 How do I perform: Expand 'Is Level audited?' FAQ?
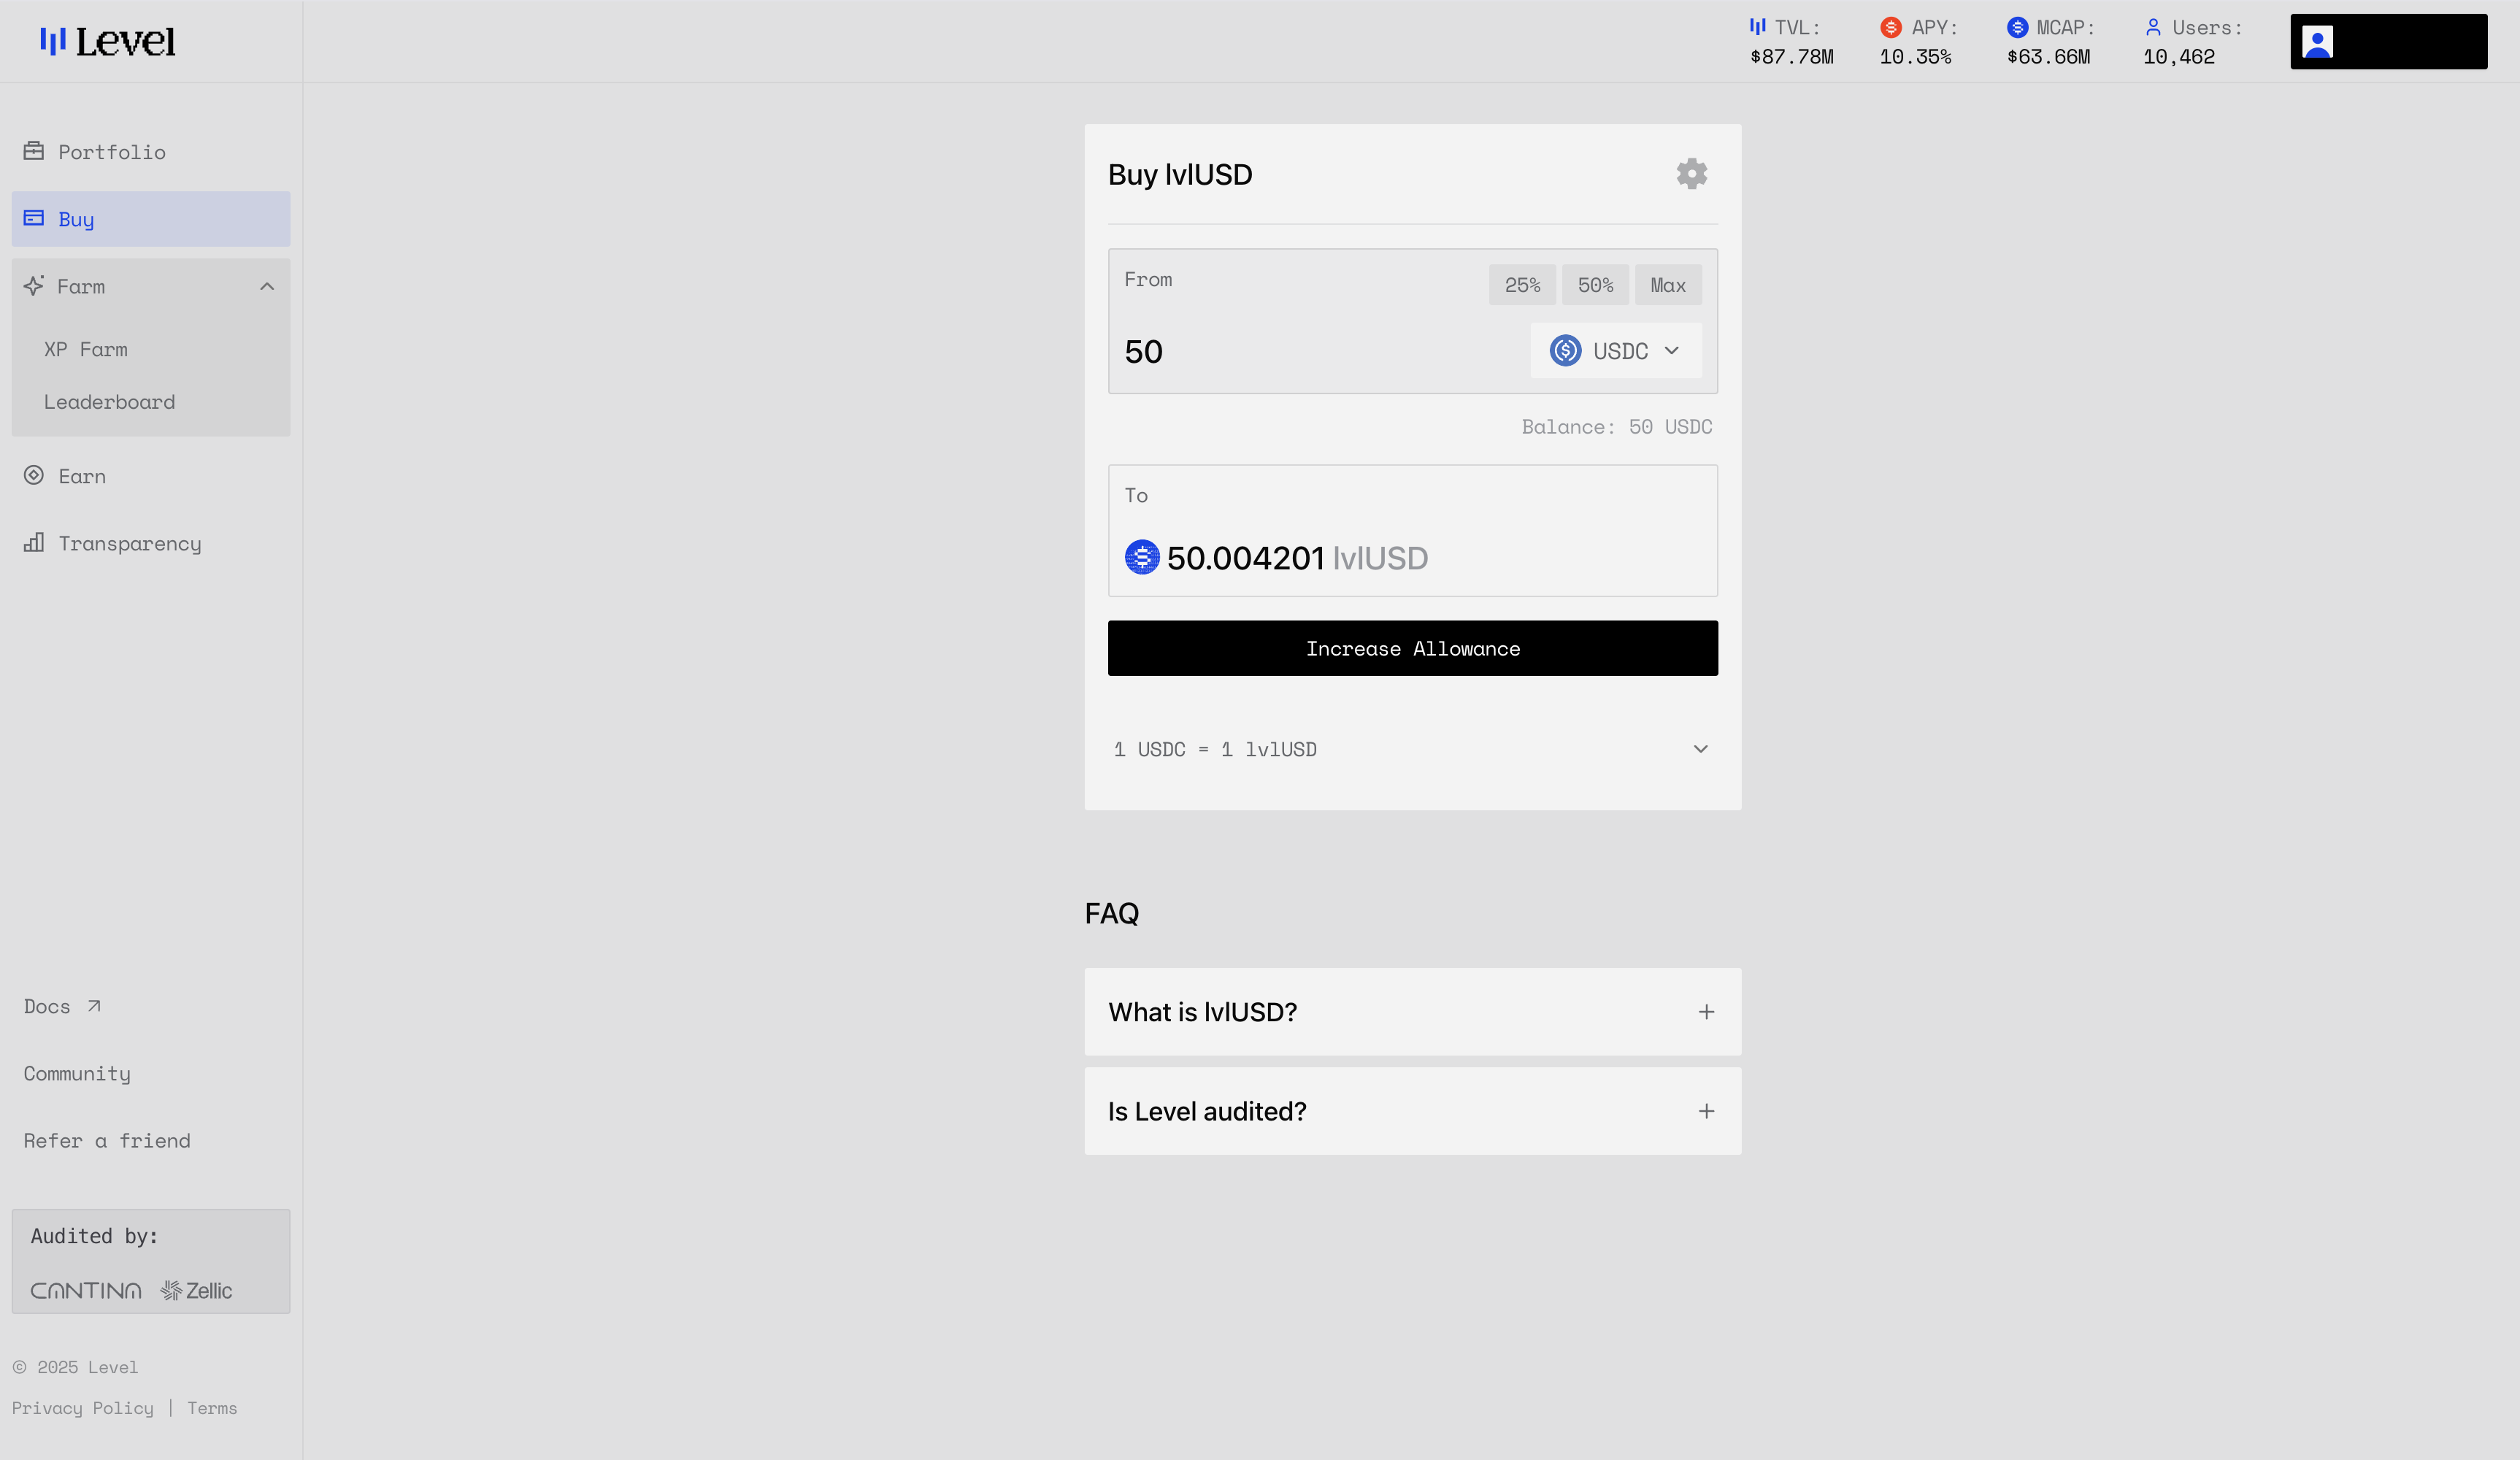point(1706,1111)
